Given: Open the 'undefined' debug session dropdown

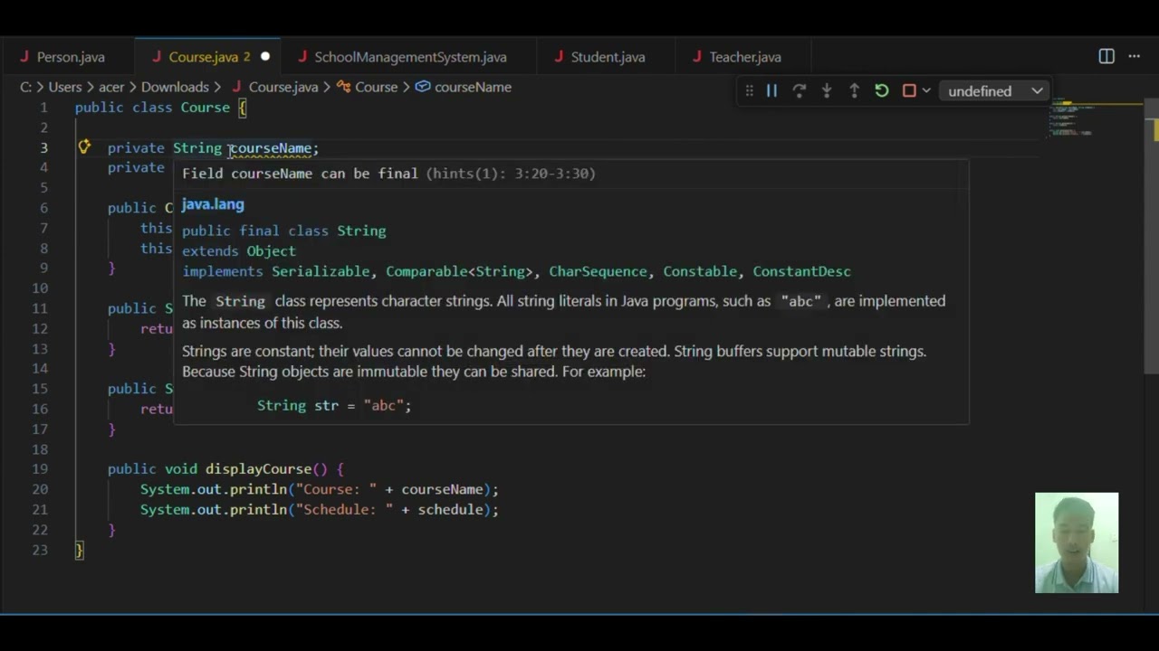Looking at the screenshot, I should pos(995,90).
